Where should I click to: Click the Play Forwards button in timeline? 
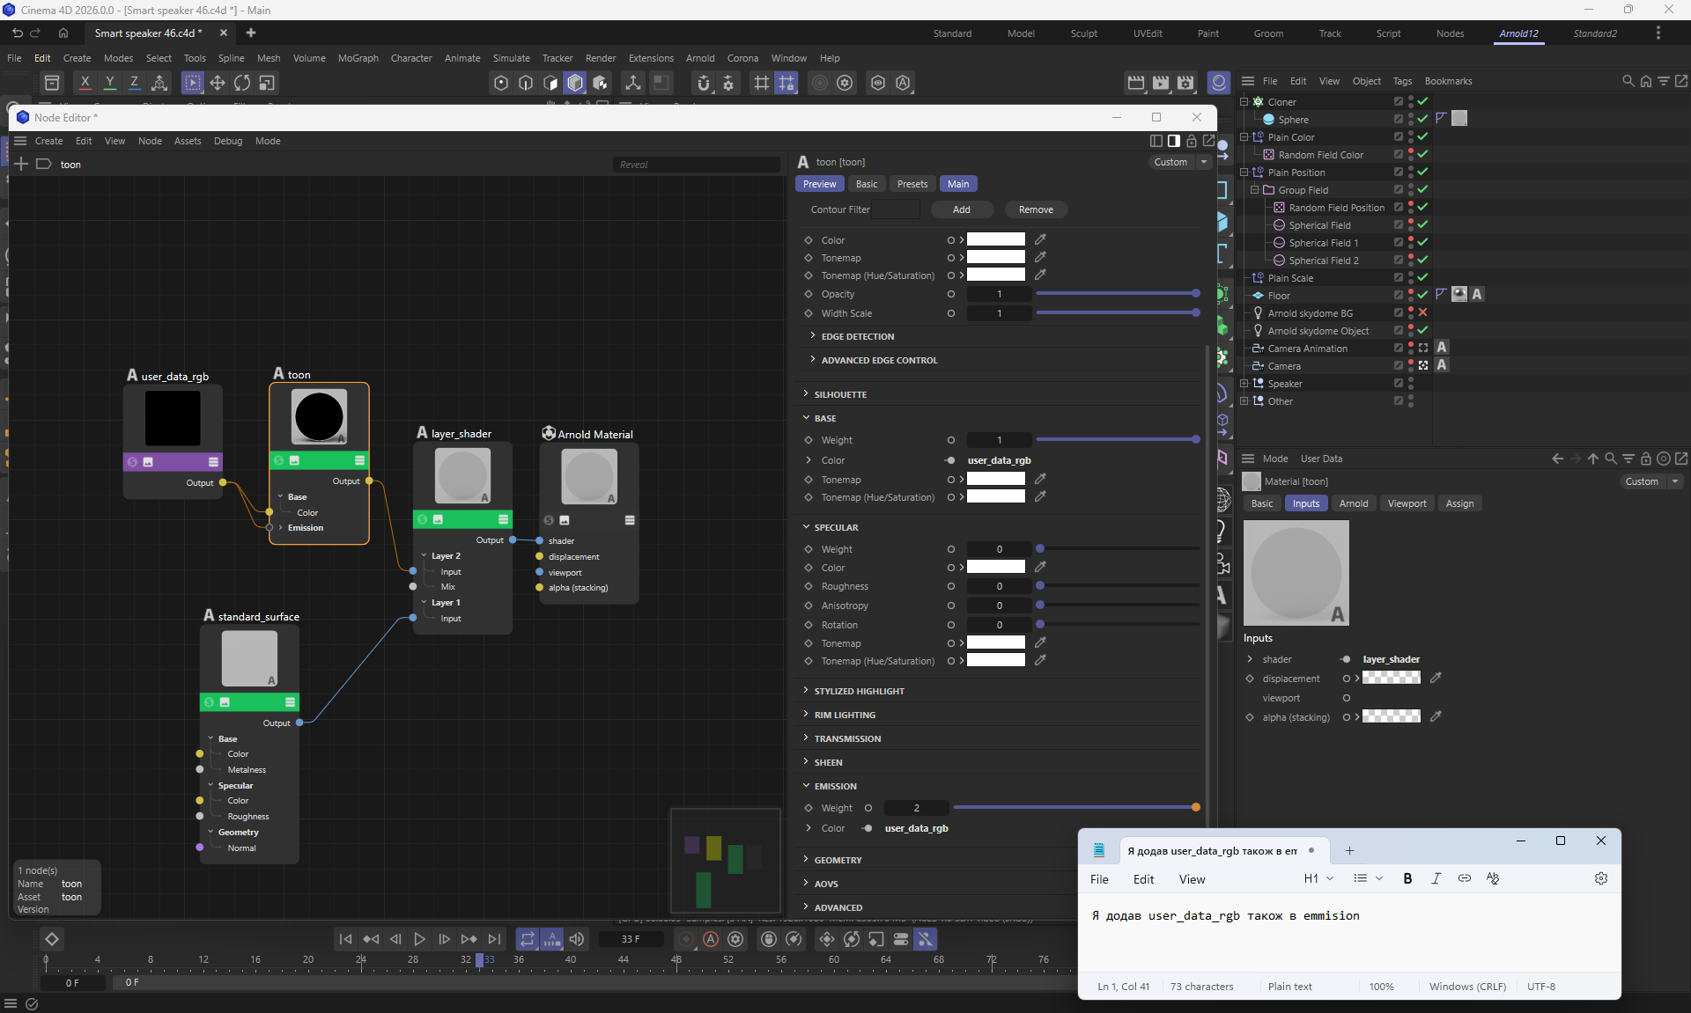420,940
